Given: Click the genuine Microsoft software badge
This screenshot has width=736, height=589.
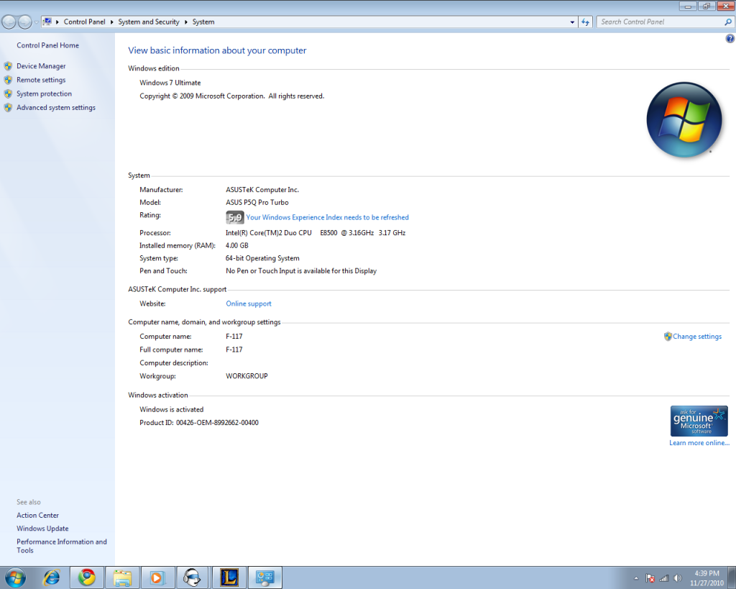Looking at the screenshot, I should coord(699,421).
